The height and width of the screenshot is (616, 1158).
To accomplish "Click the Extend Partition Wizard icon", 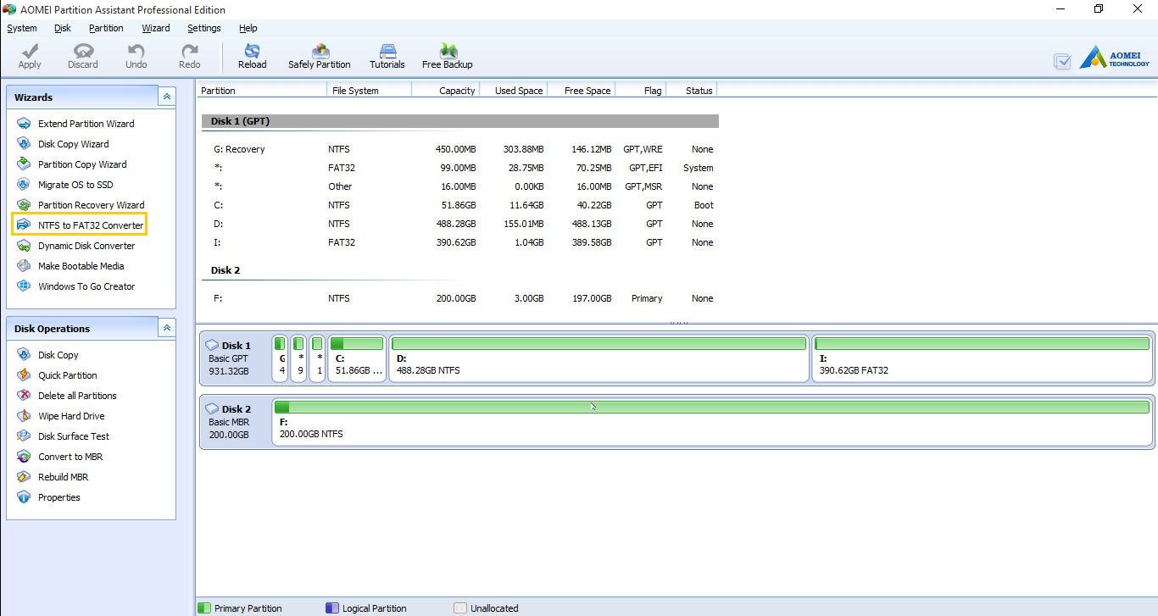I will click(24, 124).
